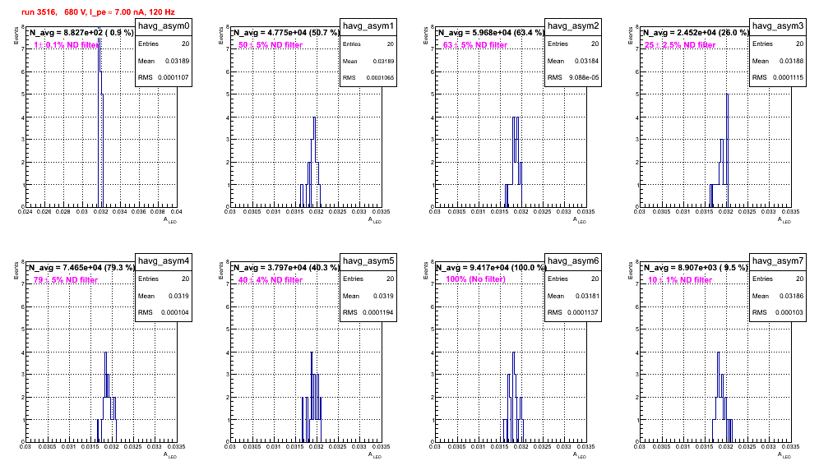Click the A_LED axis title under havg_asym7 plot
This screenshot has width=819, height=470.
point(784,455)
